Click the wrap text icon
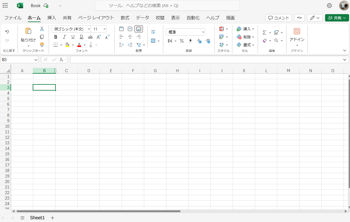 153,31
